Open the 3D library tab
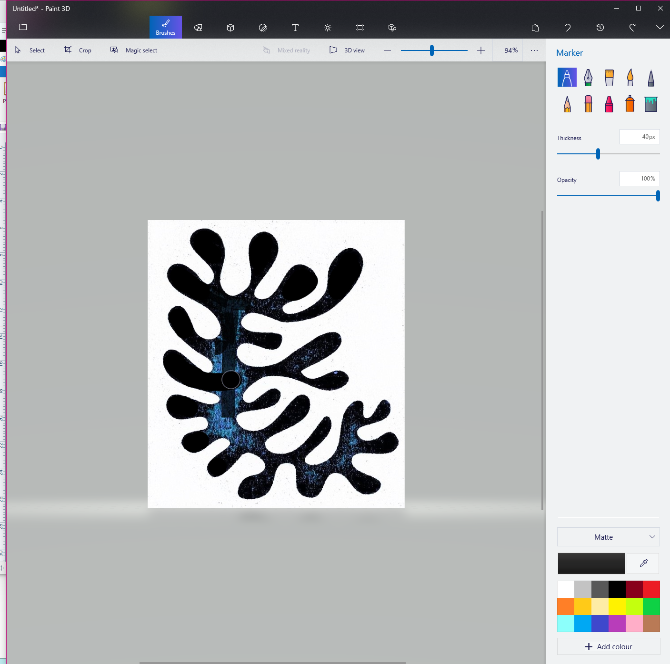Image resolution: width=670 pixels, height=664 pixels. coord(392,28)
